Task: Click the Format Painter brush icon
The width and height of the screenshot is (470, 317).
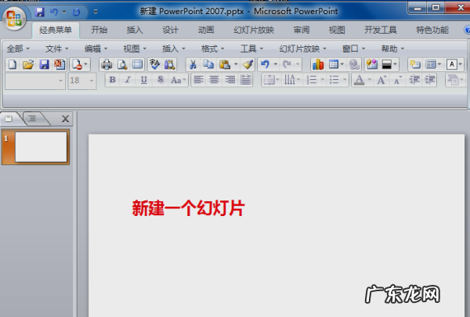Action: [x=248, y=64]
